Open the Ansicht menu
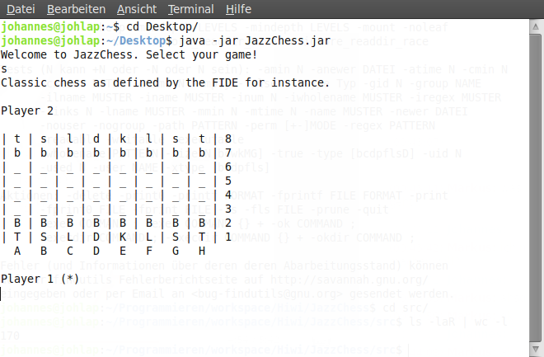 coord(137,9)
